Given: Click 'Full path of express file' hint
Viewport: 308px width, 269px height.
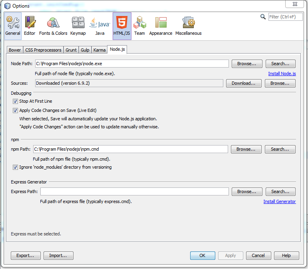Looking at the screenshot, I should point(86,201).
